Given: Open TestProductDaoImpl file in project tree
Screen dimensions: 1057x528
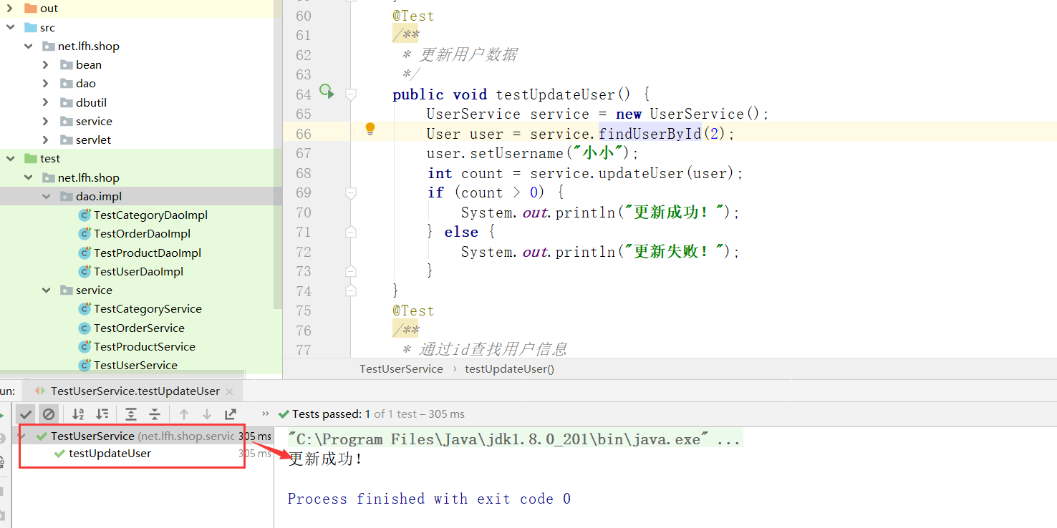Looking at the screenshot, I should point(148,253).
